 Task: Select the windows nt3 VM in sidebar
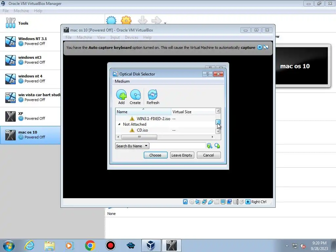30,60
